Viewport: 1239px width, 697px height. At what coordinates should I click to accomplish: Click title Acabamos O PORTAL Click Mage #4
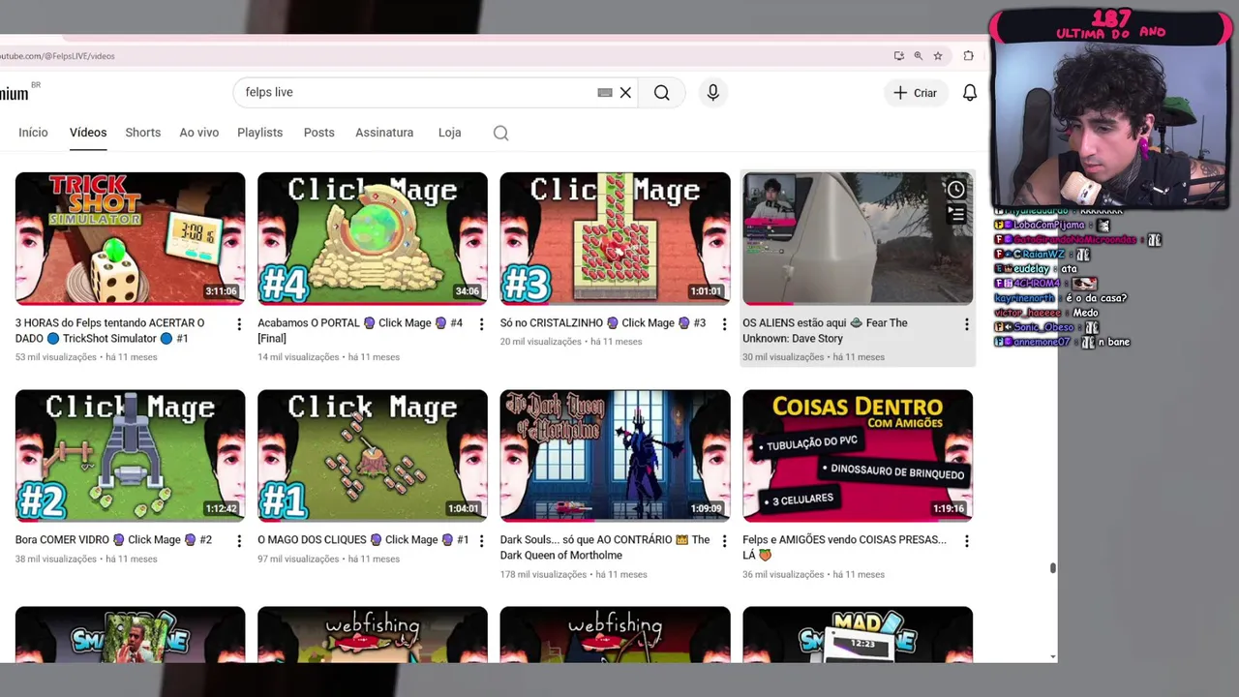pyautogui.click(x=360, y=330)
